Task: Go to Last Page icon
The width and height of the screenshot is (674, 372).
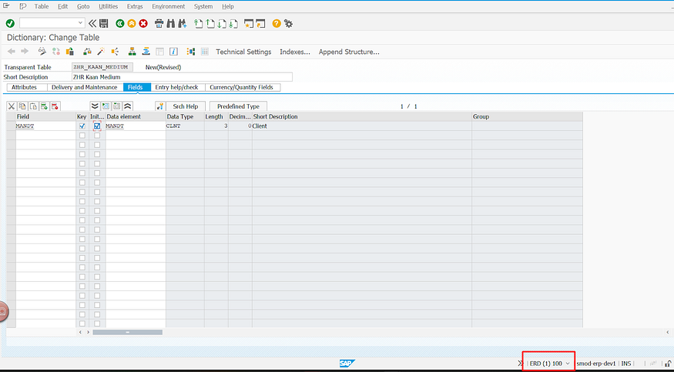Action: [233, 23]
